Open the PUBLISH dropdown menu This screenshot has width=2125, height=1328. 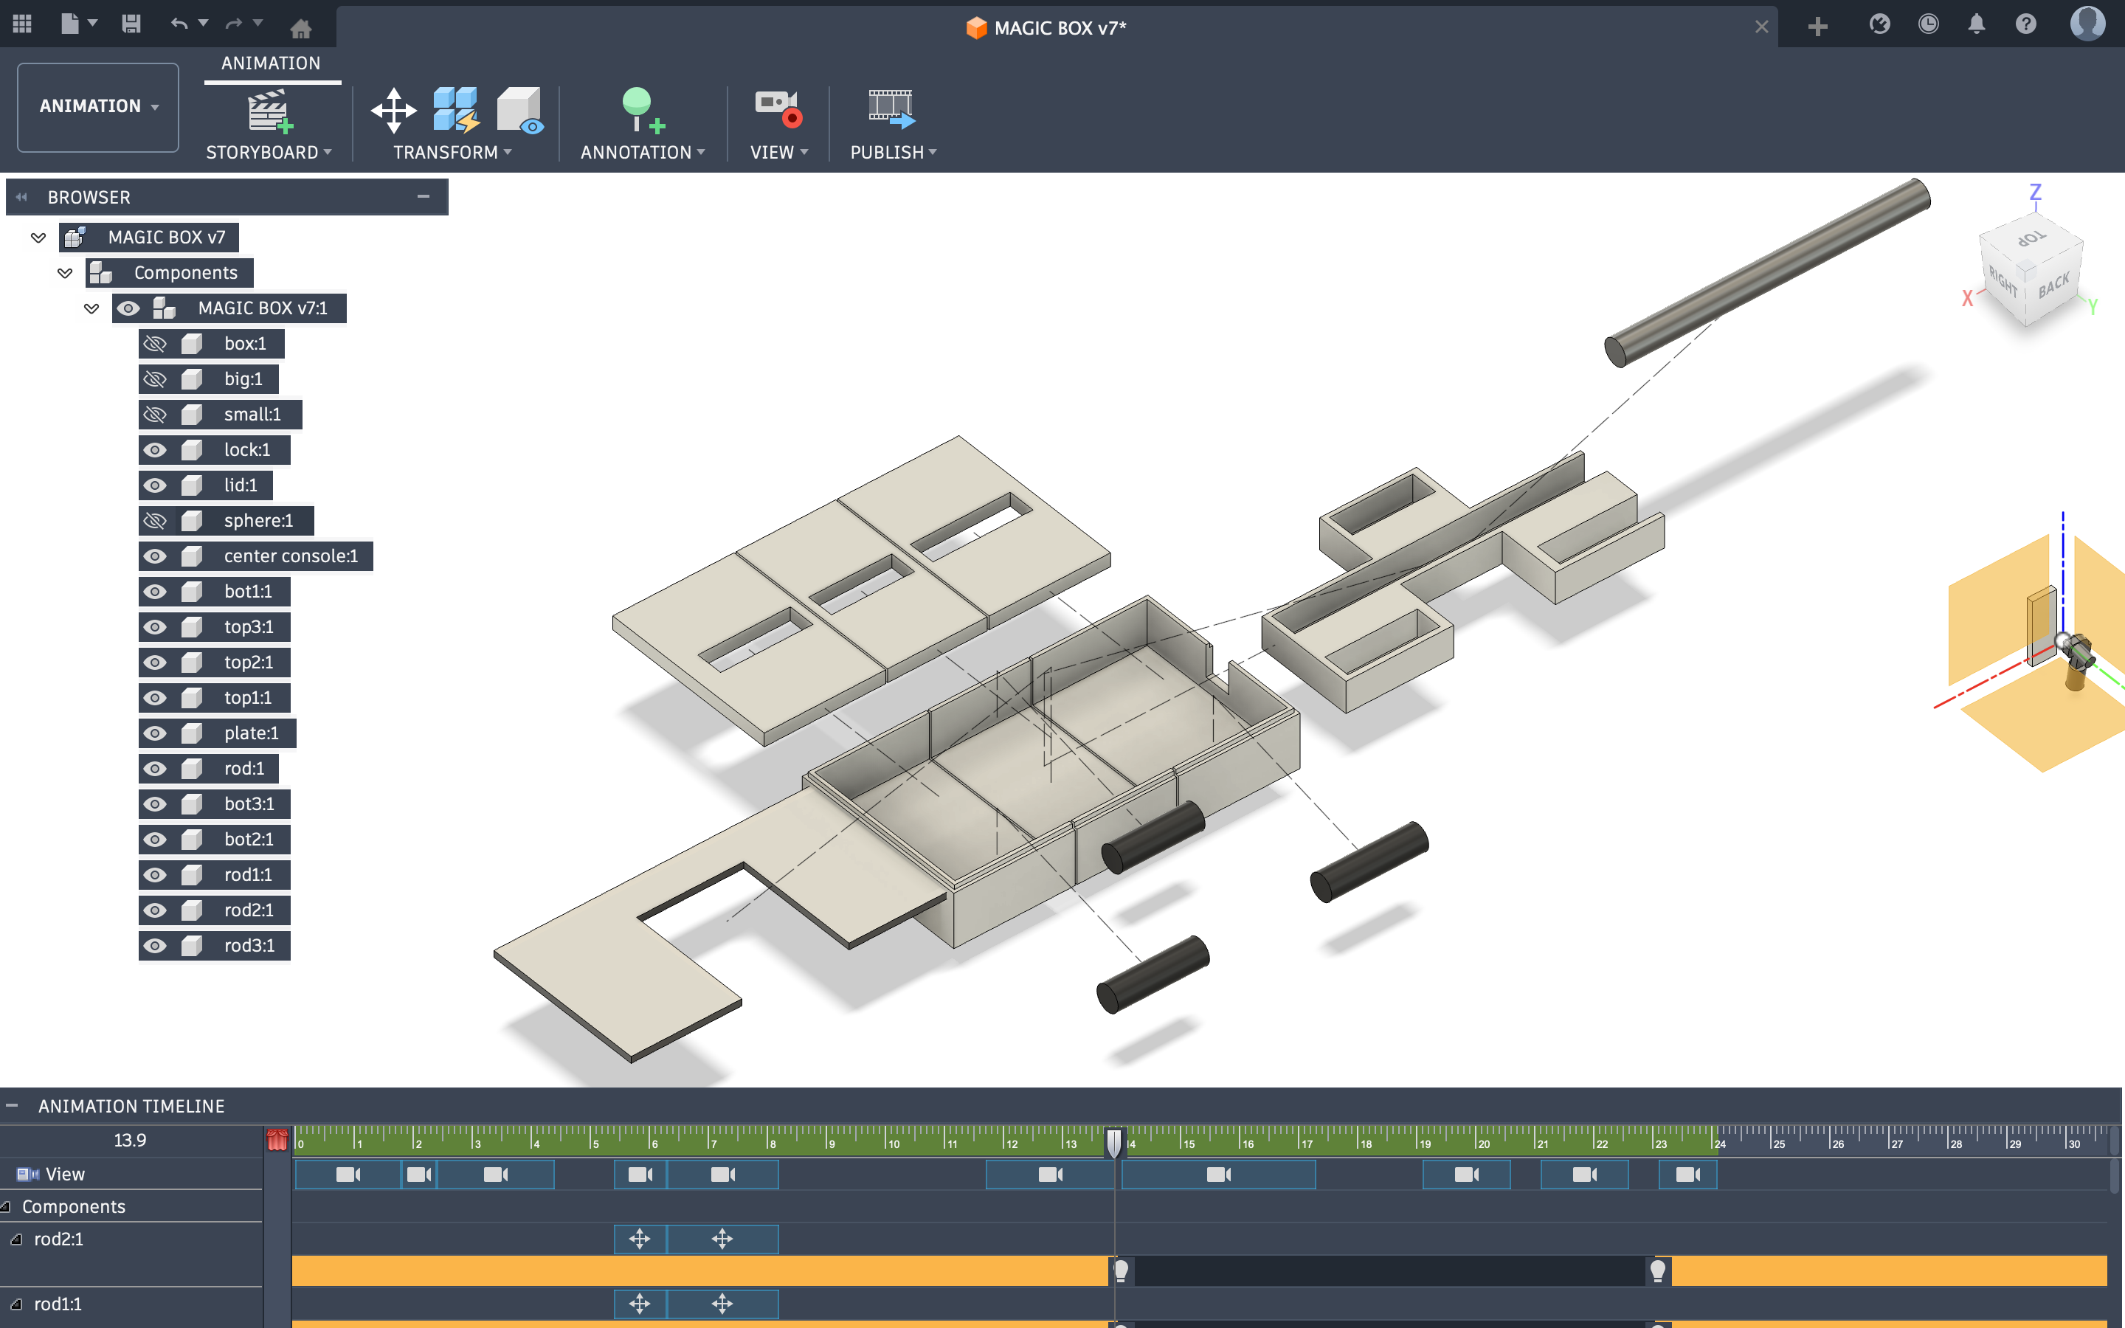tap(893, 153)
